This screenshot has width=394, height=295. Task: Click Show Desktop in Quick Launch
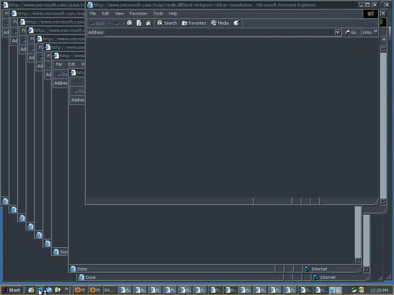coord(31,290)
